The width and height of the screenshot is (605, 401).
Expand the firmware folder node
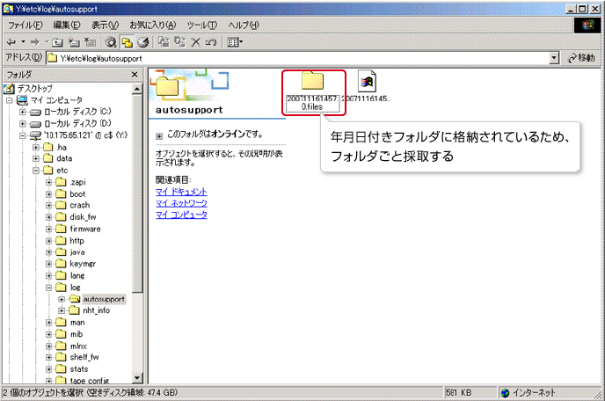(x=49, y=229)
